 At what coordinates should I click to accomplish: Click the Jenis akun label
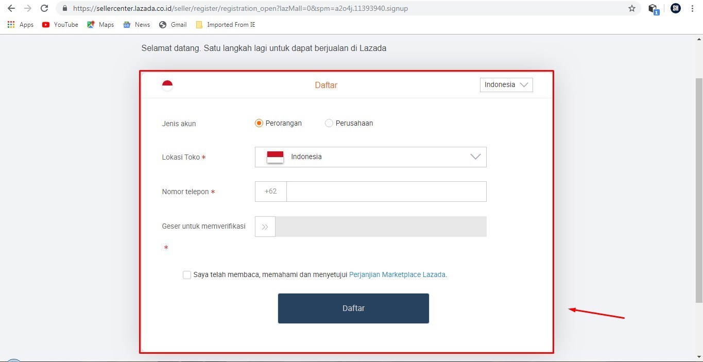click(179, 124)
